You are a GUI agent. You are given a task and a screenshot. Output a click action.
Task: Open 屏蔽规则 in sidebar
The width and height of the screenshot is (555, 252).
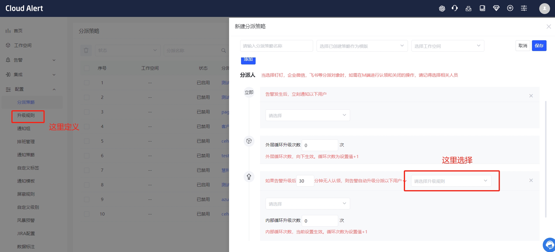[x=26, y=194]
